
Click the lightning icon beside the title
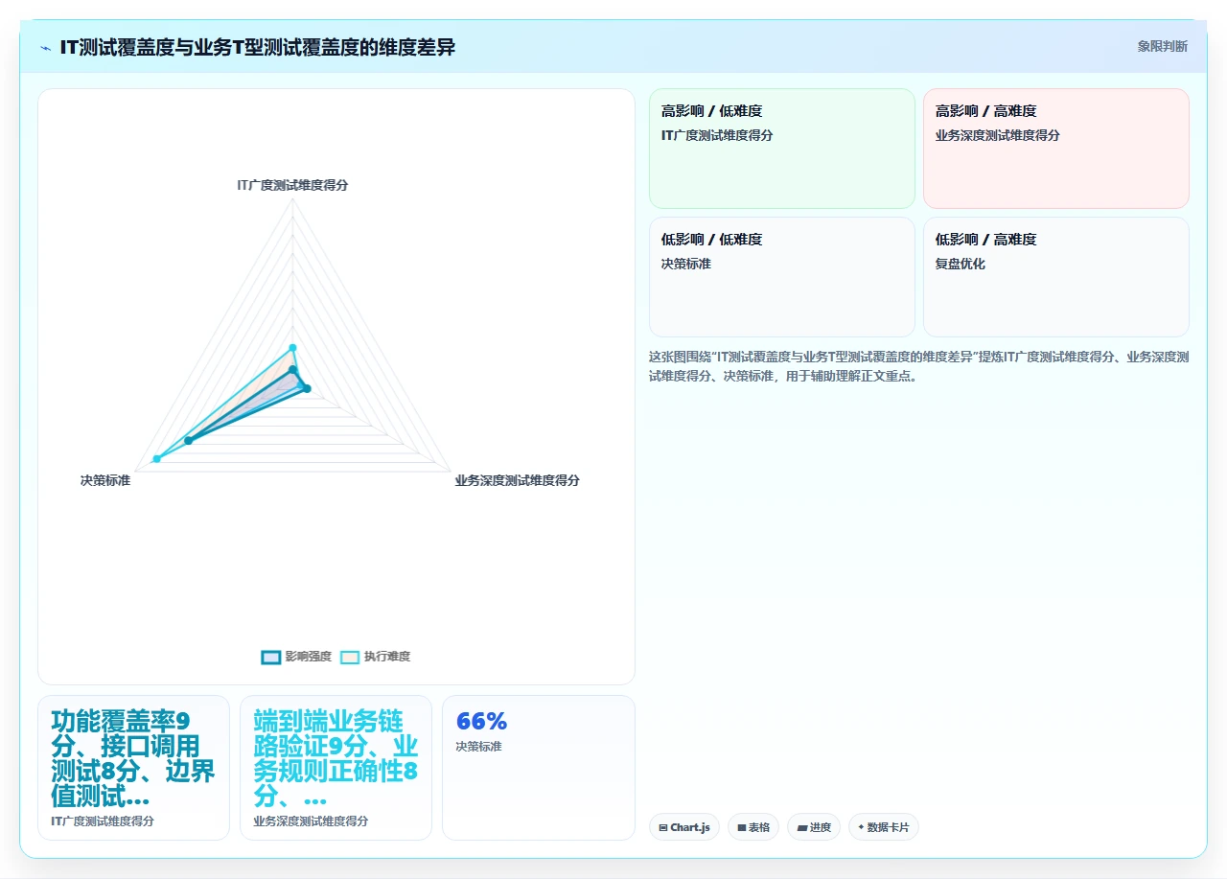point(46,48)
